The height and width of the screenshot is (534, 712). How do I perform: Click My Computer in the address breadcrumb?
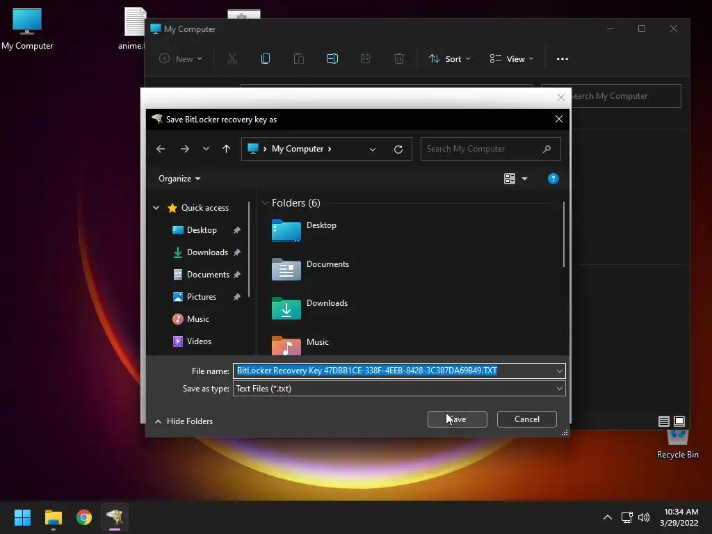(x=298, y=149)
